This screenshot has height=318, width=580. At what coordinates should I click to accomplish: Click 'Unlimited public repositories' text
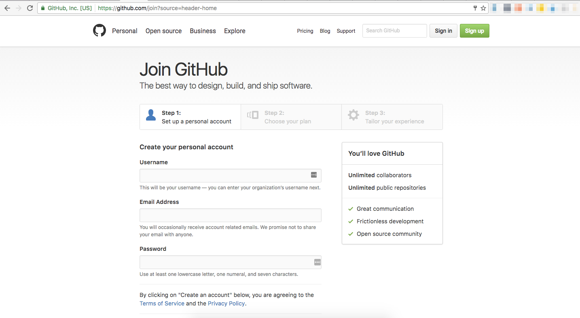point(387,188)
